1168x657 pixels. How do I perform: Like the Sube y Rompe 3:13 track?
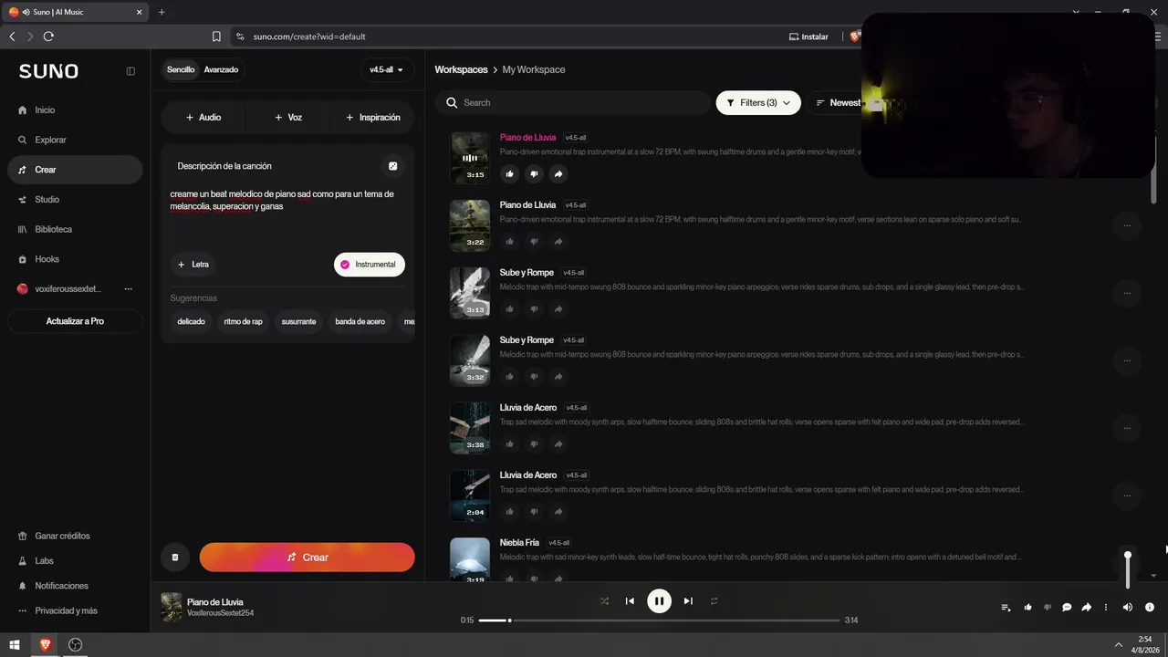pyautogui.click(x=510, y=309)
